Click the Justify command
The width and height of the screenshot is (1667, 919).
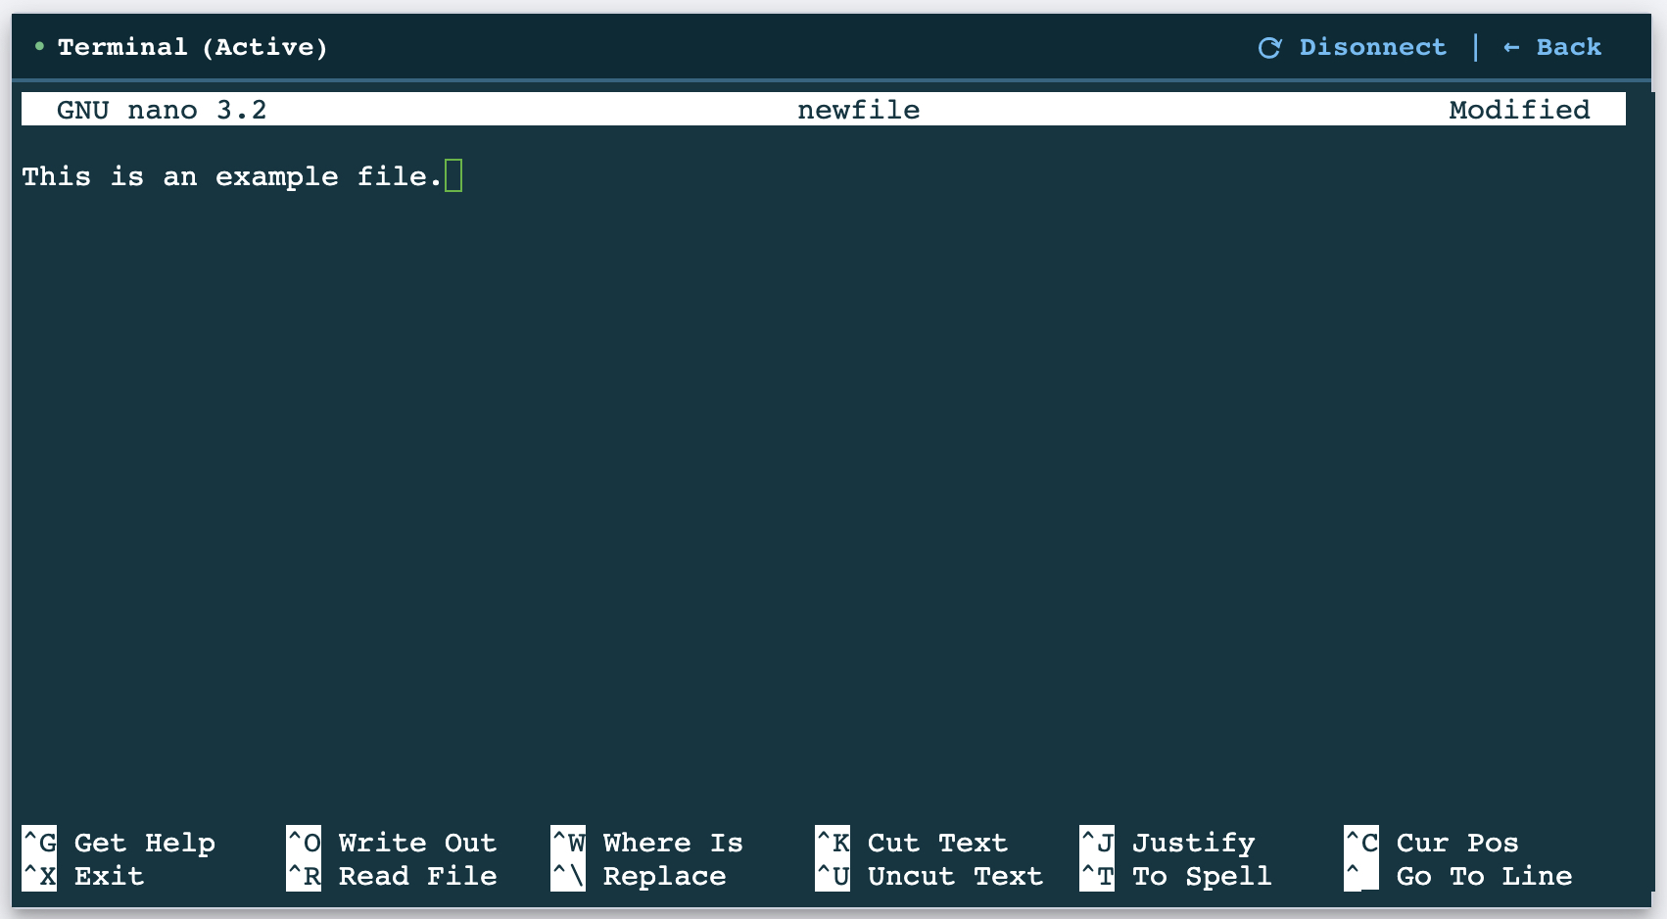pyautogui.click(x=1193, y=843)
